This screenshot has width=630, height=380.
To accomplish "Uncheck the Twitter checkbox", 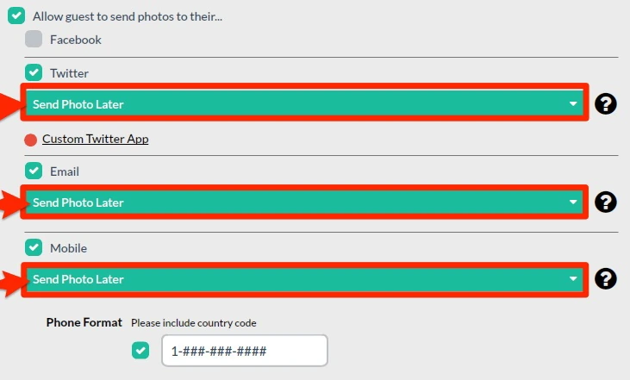I will [x=34, y=72].
